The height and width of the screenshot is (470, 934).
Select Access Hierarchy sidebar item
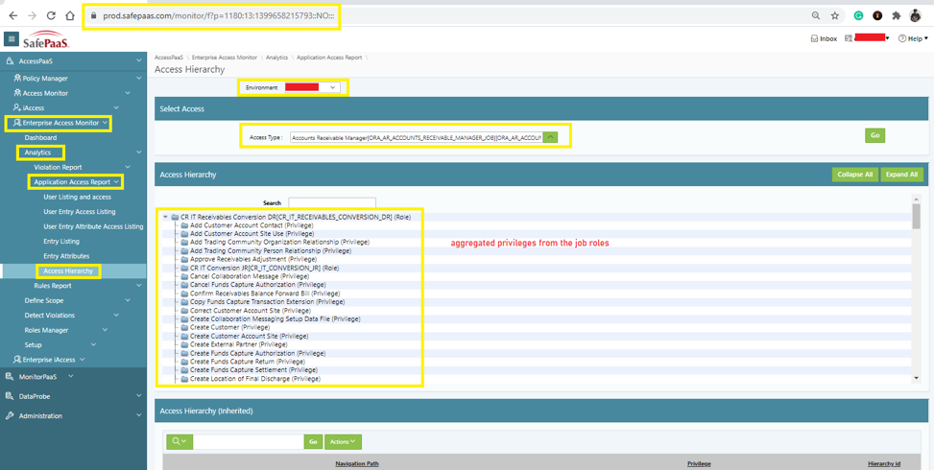click(x=68, y=271)
